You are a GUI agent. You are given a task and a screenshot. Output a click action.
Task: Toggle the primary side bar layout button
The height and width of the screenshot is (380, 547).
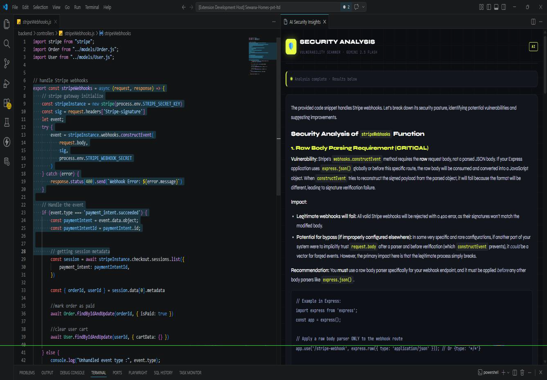[489, 7]
